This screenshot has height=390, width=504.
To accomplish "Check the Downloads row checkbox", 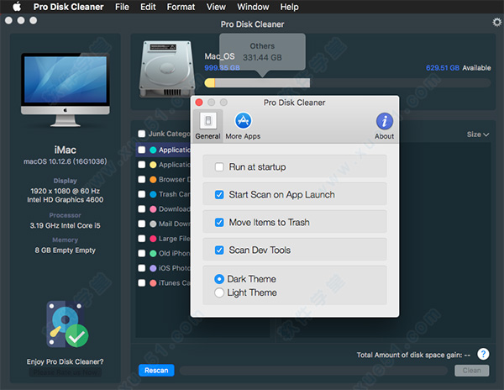I will [x=141, y=209].
